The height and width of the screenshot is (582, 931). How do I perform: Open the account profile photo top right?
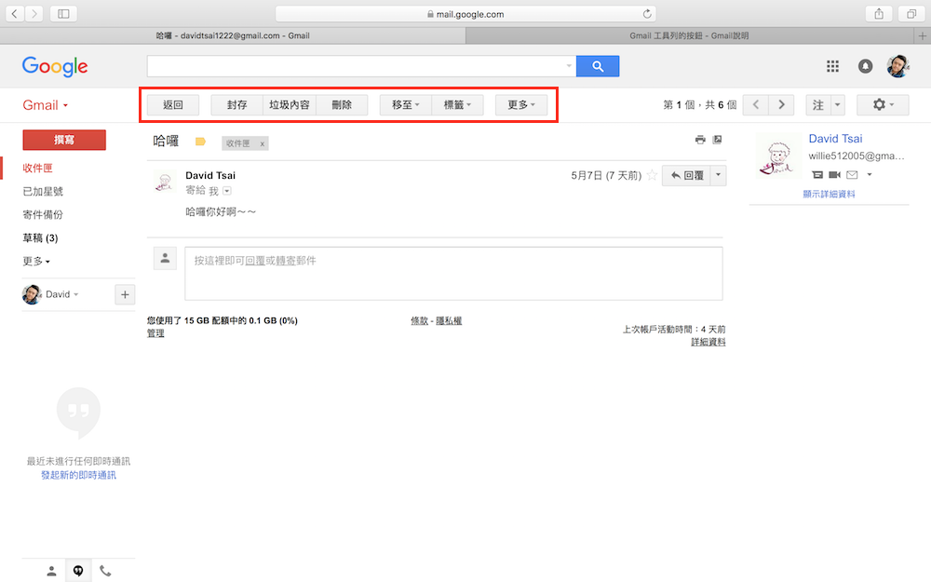click(897, 66)
